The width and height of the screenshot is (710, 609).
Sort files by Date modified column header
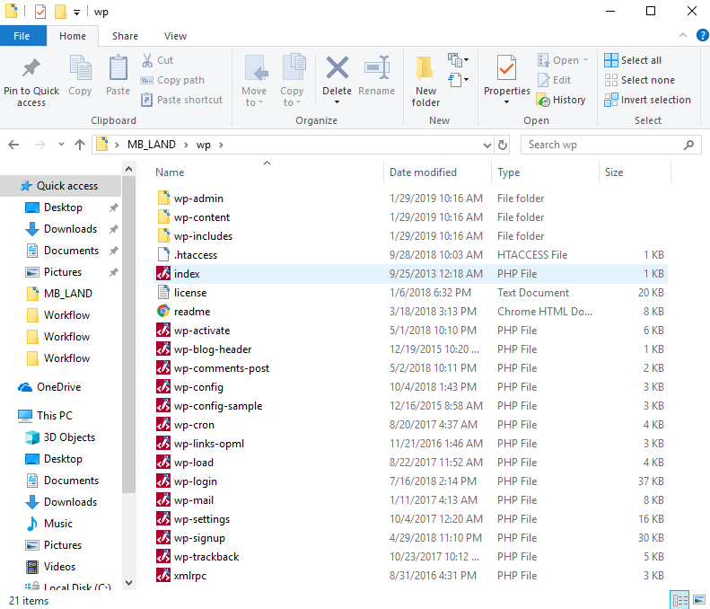coord(423,172)
